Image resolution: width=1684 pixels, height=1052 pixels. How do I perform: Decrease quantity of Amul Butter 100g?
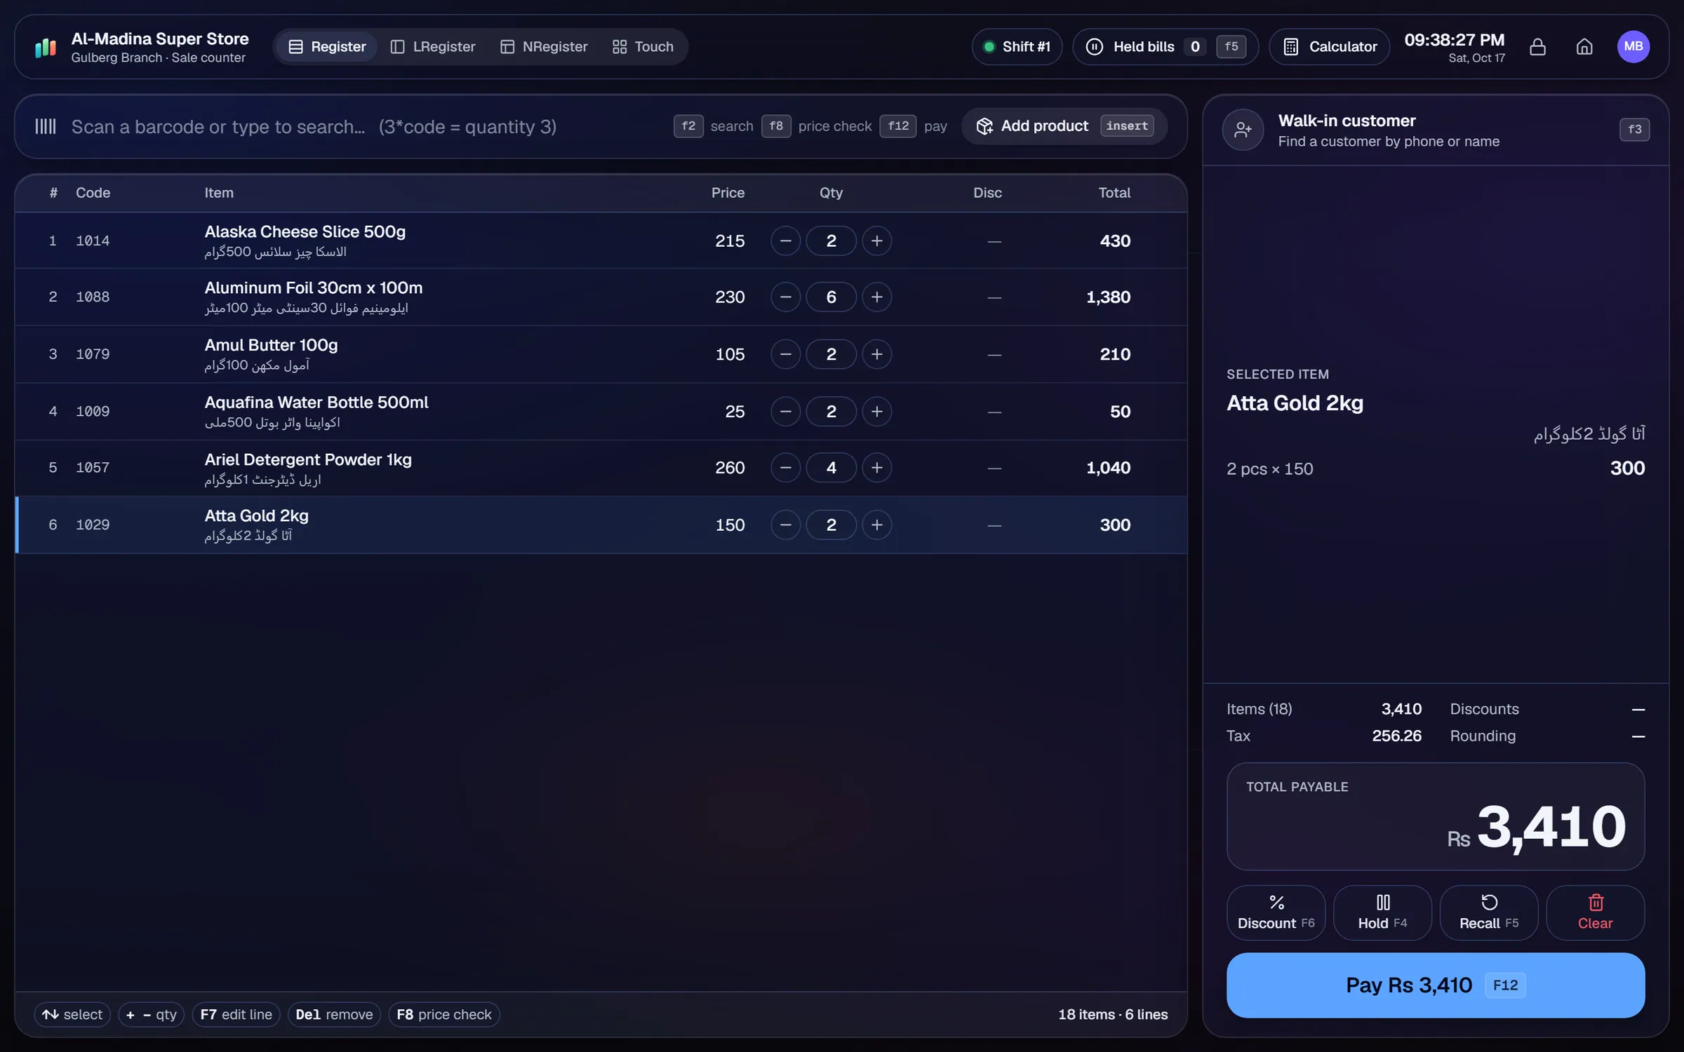(x=785, y=354)
